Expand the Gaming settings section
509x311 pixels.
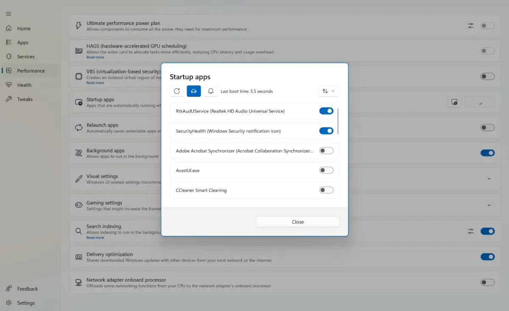pos(489,205)
